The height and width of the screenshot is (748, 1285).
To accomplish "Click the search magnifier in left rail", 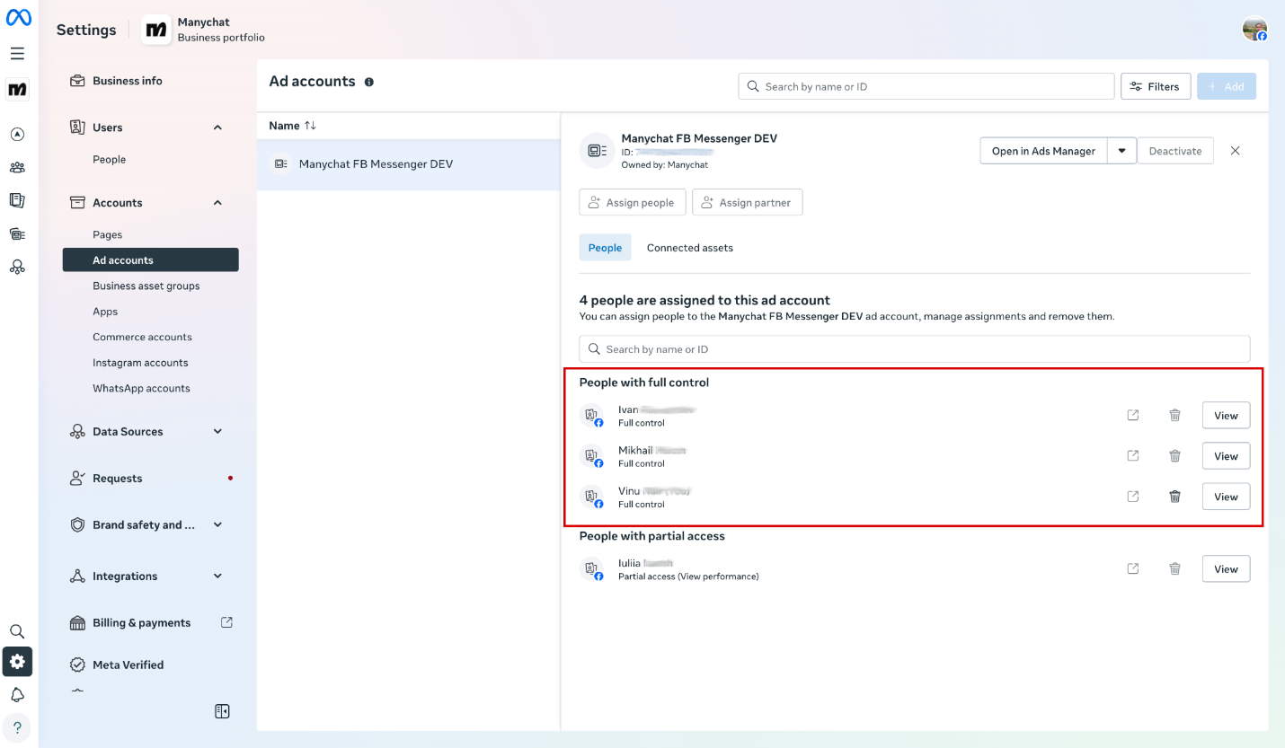I will [x=17, y=631].
